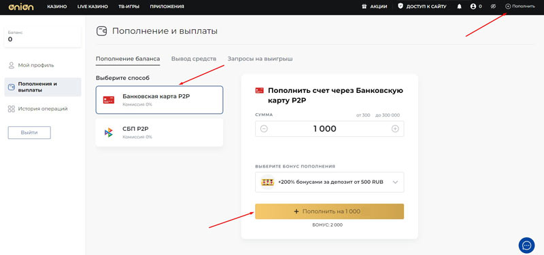Open ДОСТУП К САЙТУ link
The image size is (544, 255).
pyautogui.click(x=426, y=7)
